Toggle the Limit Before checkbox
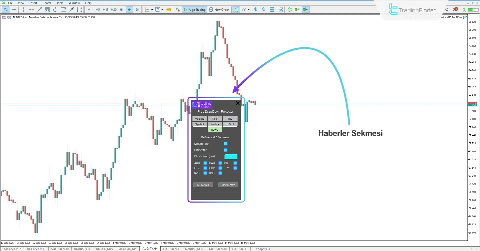The width and height of the screenshot is (480, 251). pos(225,144)
